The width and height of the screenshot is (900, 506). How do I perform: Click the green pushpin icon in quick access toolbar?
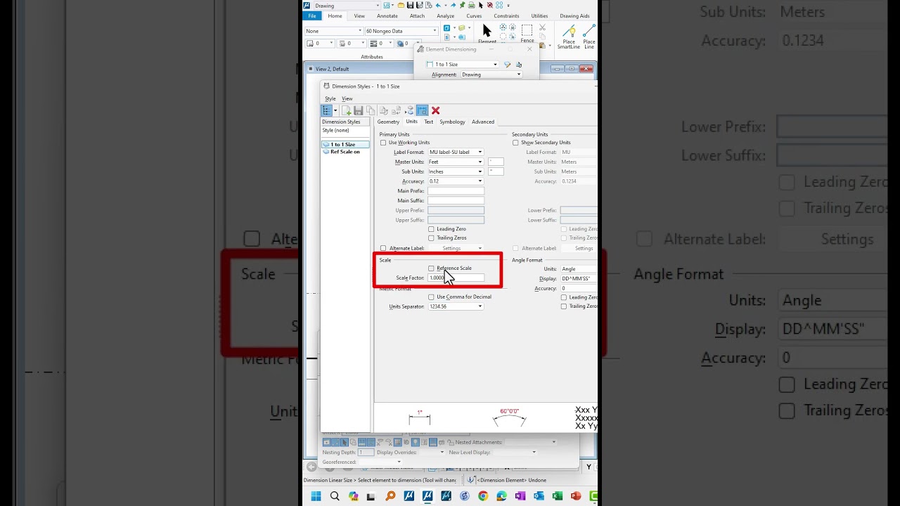coord(462,5)
